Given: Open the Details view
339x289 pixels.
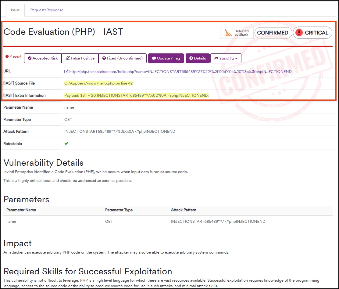Looking at the screenshot, I should [x=197, y=58].
